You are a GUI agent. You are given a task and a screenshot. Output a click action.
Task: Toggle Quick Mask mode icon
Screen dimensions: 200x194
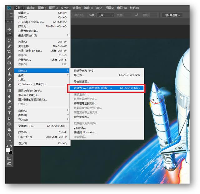click(x=9, y=158)
